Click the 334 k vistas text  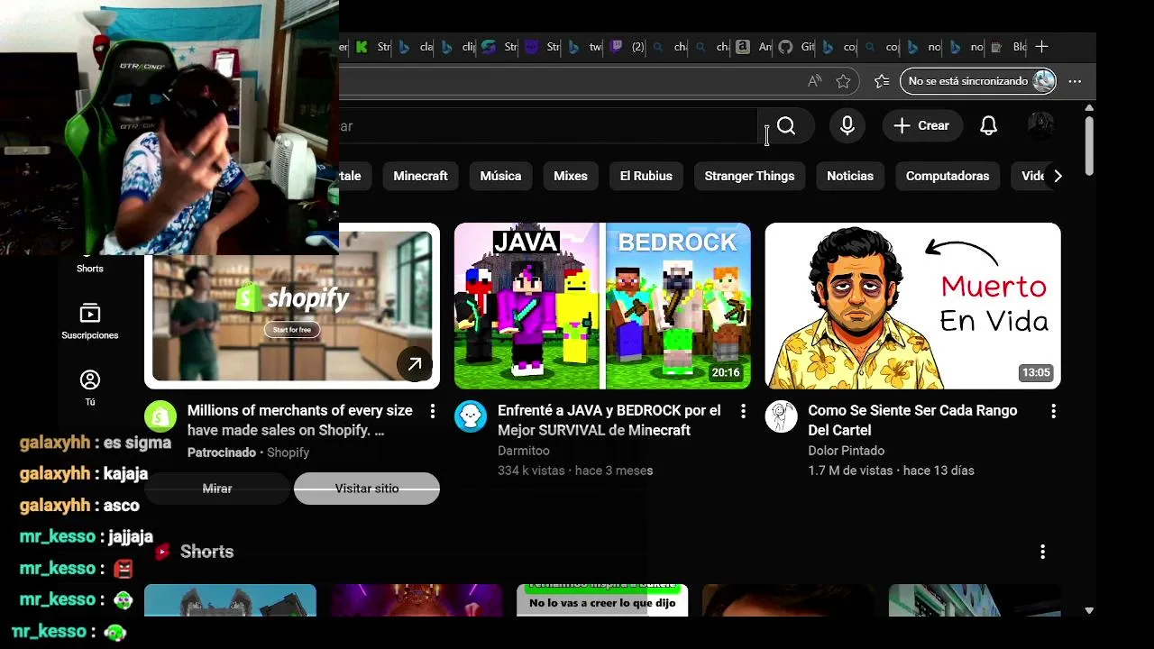(531, 471)
